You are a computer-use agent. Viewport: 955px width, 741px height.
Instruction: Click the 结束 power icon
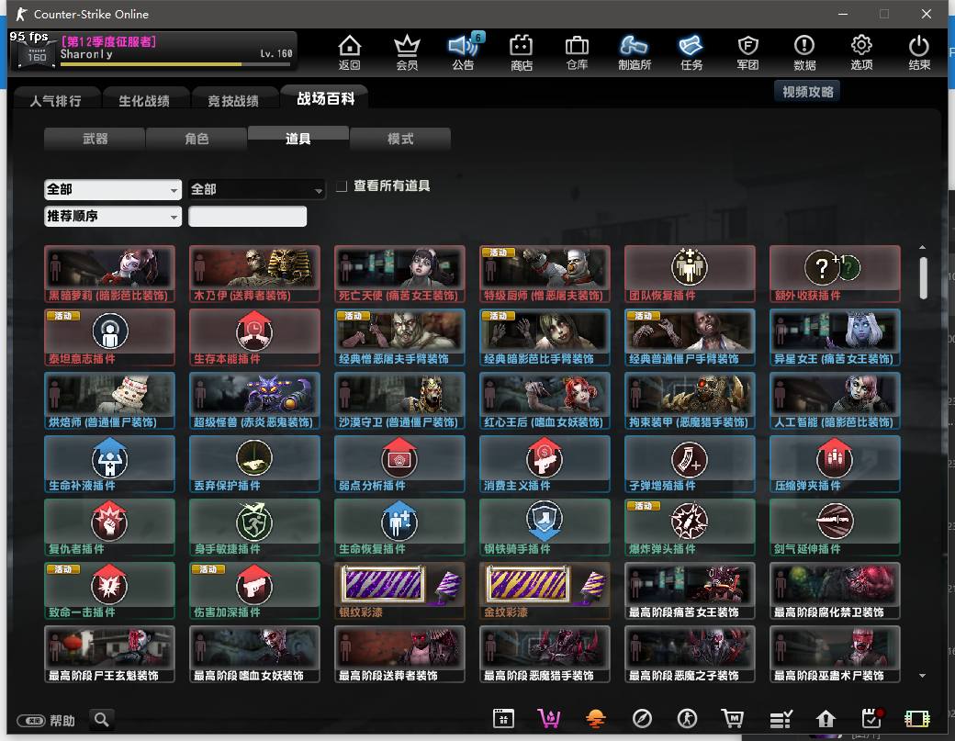point(918,52)
